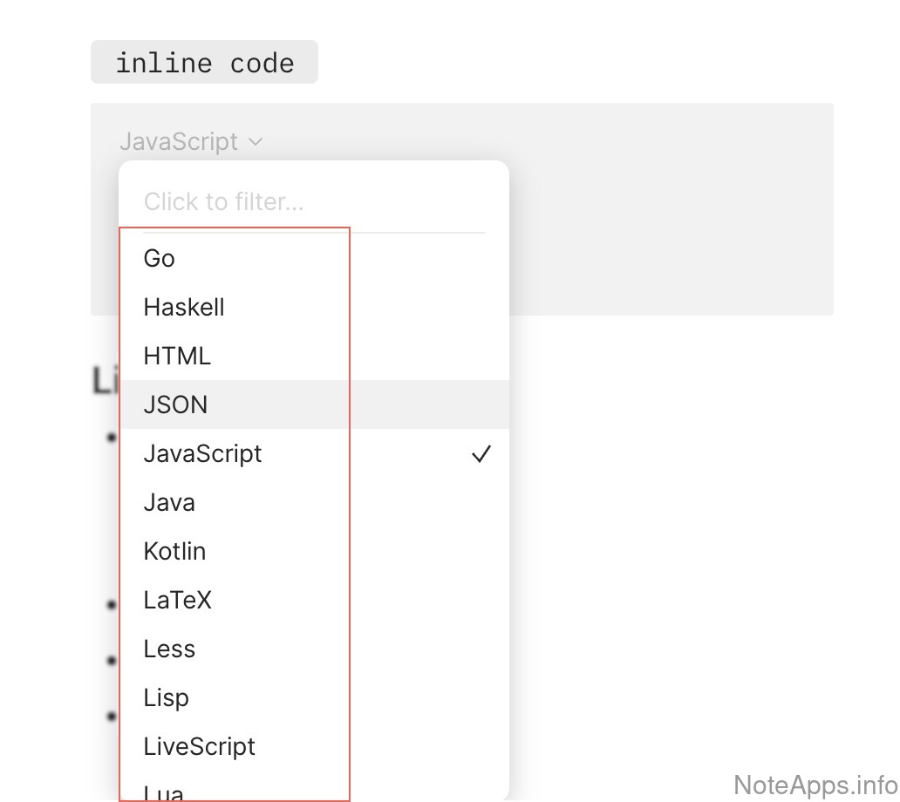The height and width of the screenshot is (802, 900).
Task: Choose the checked JavaScript menu entry
Action: [202, 453]
